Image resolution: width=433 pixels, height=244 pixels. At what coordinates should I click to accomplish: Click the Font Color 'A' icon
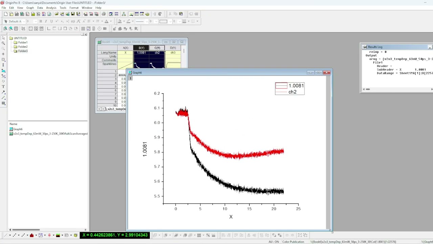coord(106,21)
